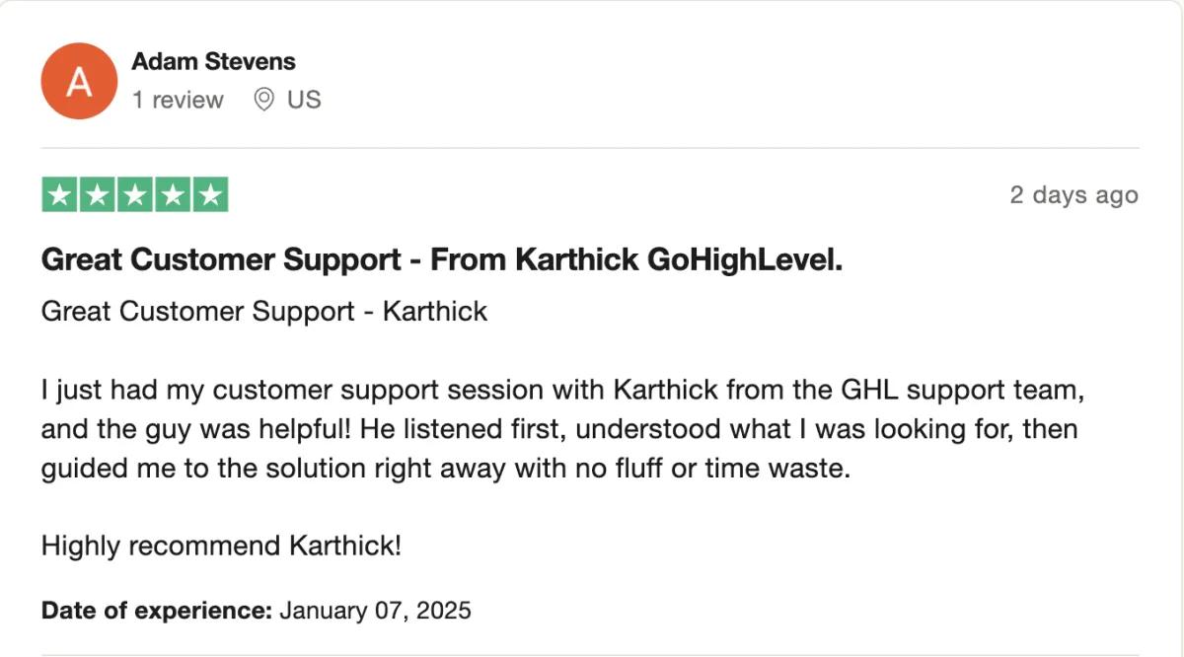Image resolution: width=1184 pixels, height=657 pixels.
Task: Select the "US" country label
Action: tap(304, 100)
